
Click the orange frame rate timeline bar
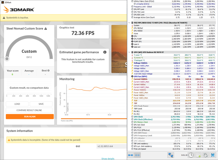pyautogui.click(x=94, y=119)
